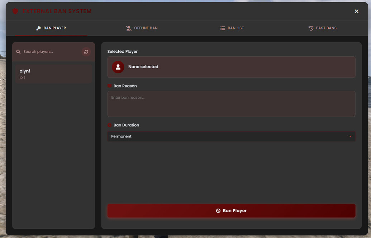Click the Search players field
Screen dimensions: 371x238
(x=50, y=51)
